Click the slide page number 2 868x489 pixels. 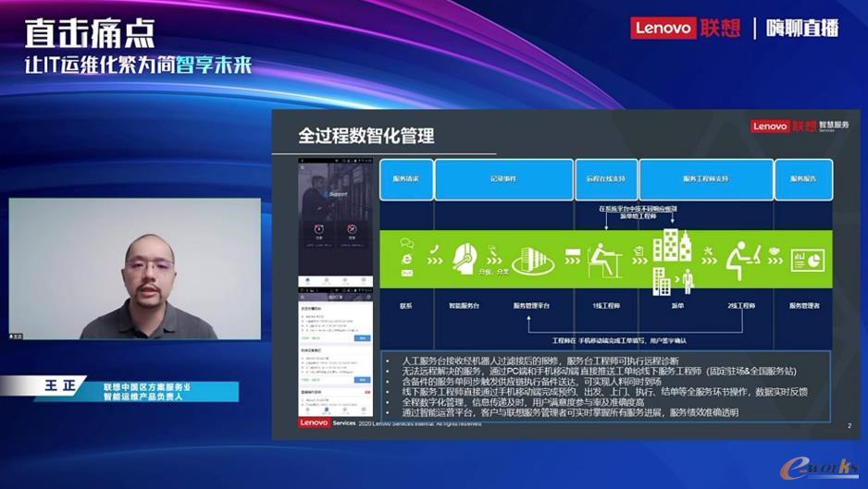pos(849,425)
